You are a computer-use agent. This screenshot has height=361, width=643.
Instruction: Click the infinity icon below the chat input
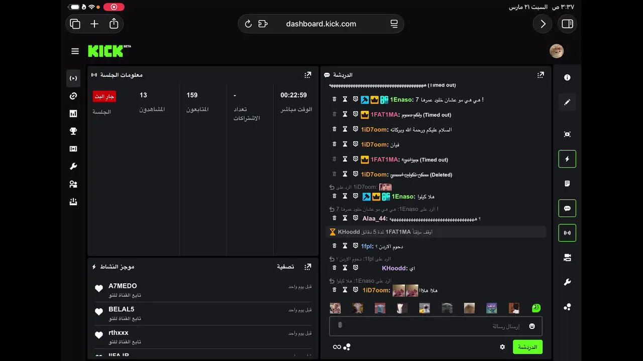coord(337,347)
